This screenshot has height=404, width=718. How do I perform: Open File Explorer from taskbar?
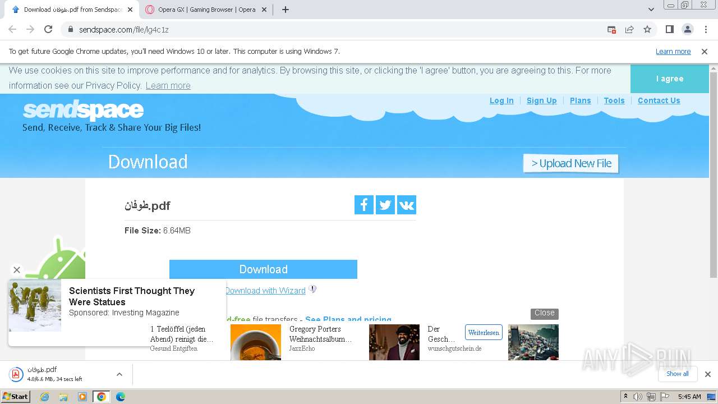63,397
